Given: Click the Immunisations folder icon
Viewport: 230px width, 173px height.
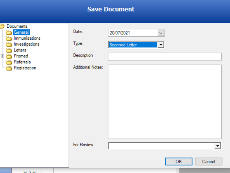Looking at the screenshot, I should (9, 38).
